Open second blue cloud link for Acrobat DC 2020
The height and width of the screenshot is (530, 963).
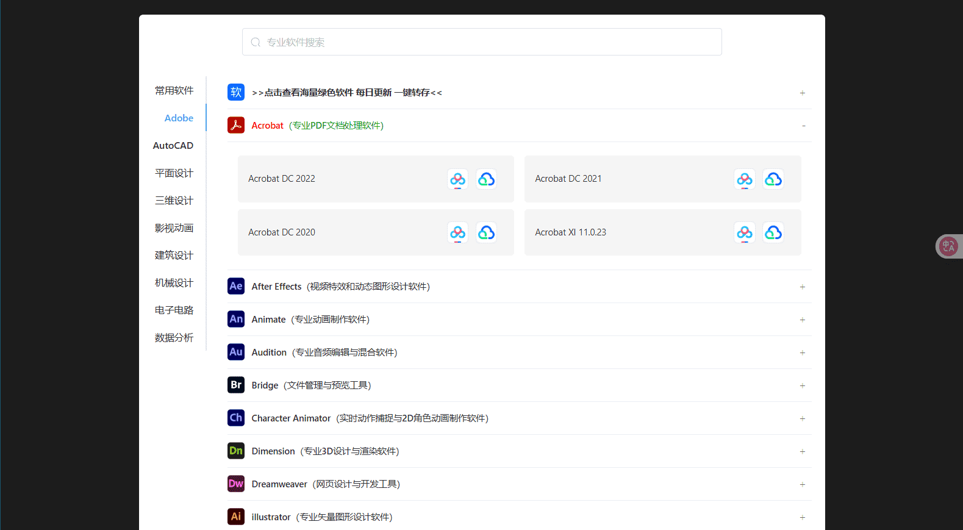(x=486, y=232)
